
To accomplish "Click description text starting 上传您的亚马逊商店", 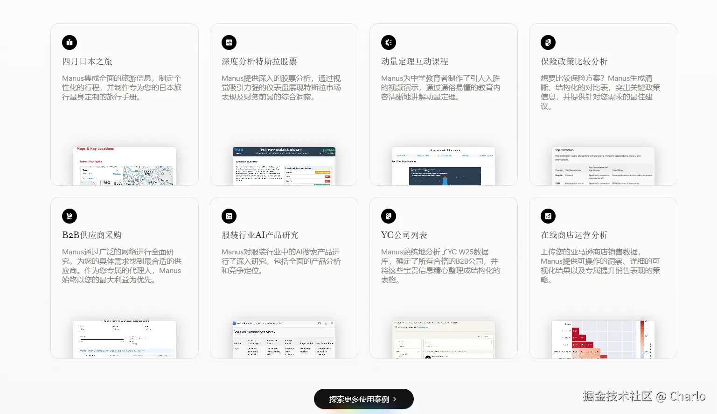I will point(600,266).
